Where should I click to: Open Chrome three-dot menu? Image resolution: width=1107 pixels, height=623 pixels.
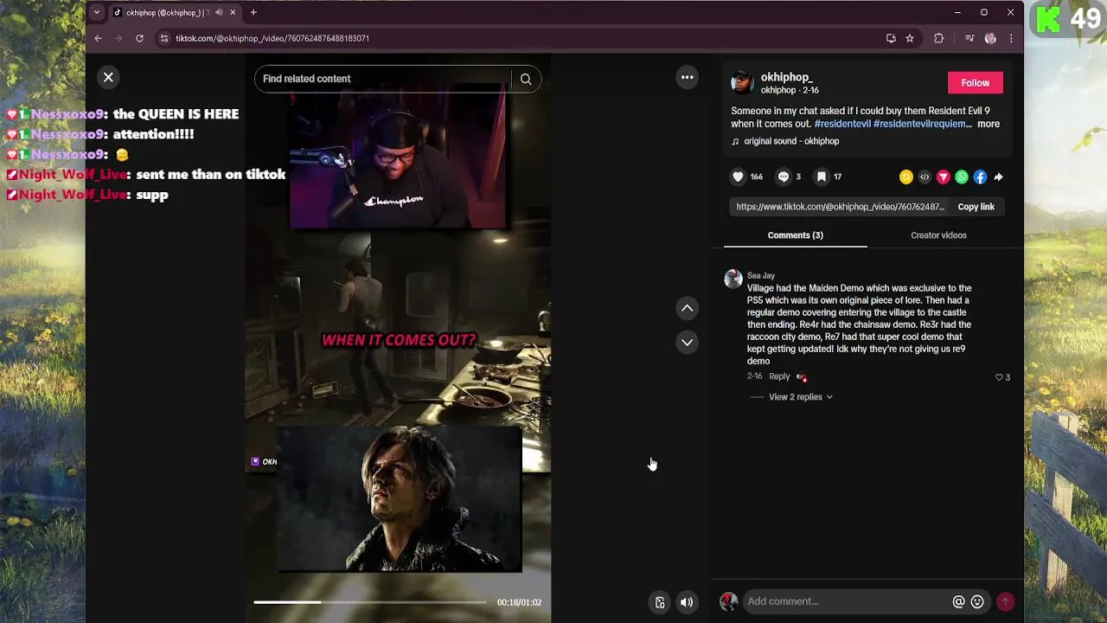pos(1011,38)
